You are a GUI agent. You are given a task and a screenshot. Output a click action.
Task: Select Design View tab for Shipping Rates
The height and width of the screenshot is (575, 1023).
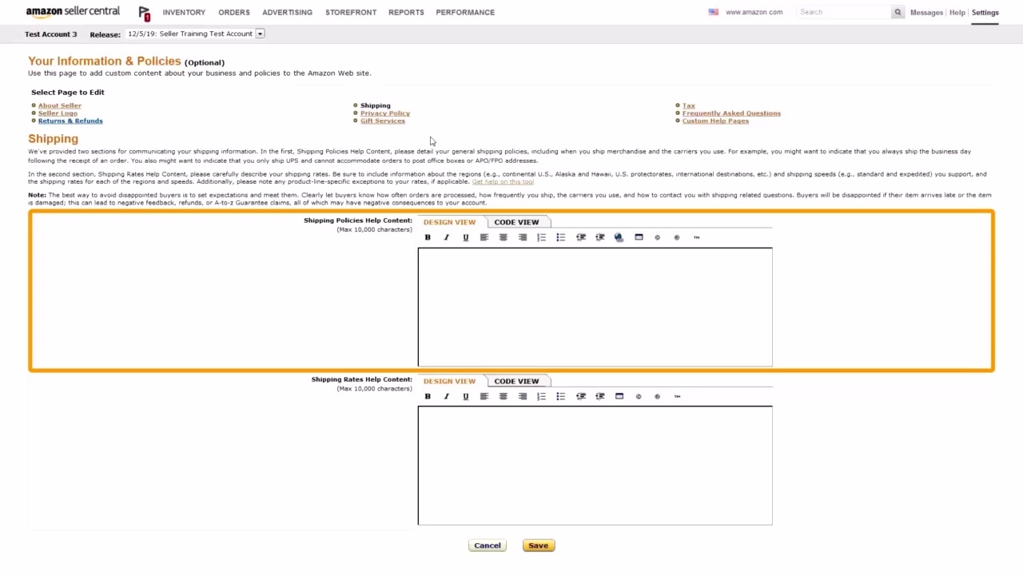[449, 381]
